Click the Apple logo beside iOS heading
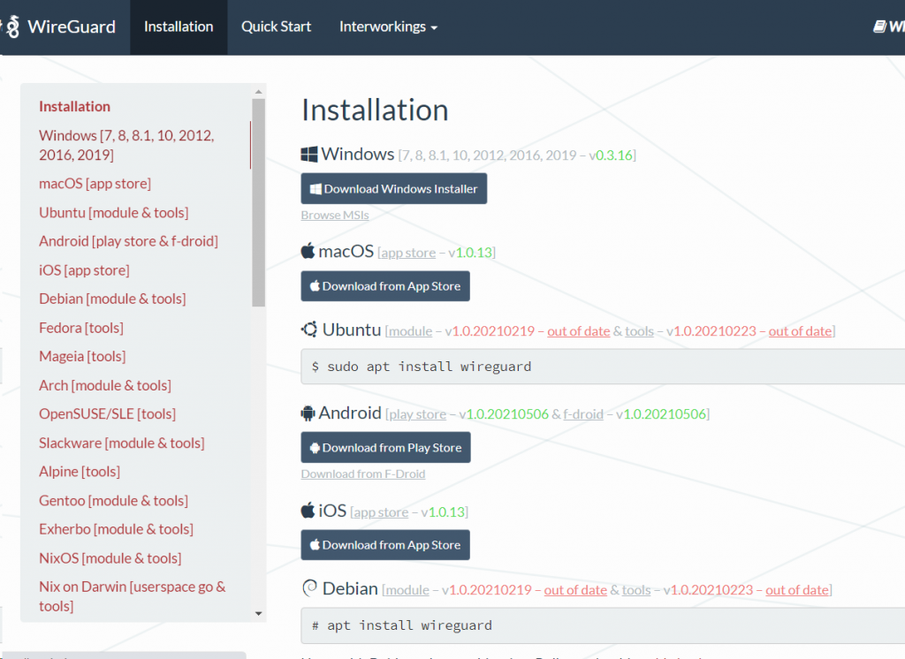905x659 pixels. (x=308, y=510)
